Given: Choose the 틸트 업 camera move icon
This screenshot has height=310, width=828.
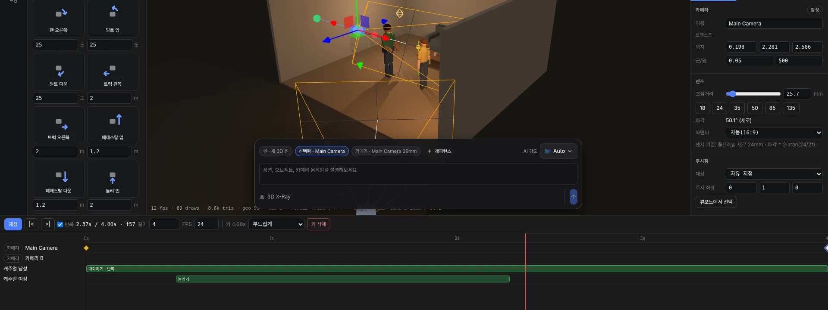Looking at the screenshot, I should [x=113, y=18].
